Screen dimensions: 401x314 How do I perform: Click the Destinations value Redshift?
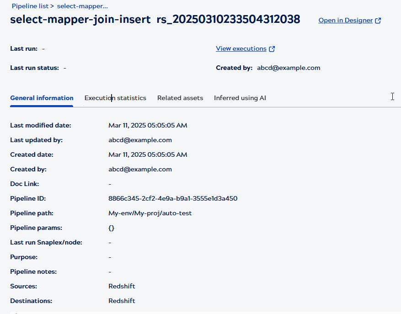(122, 301)
